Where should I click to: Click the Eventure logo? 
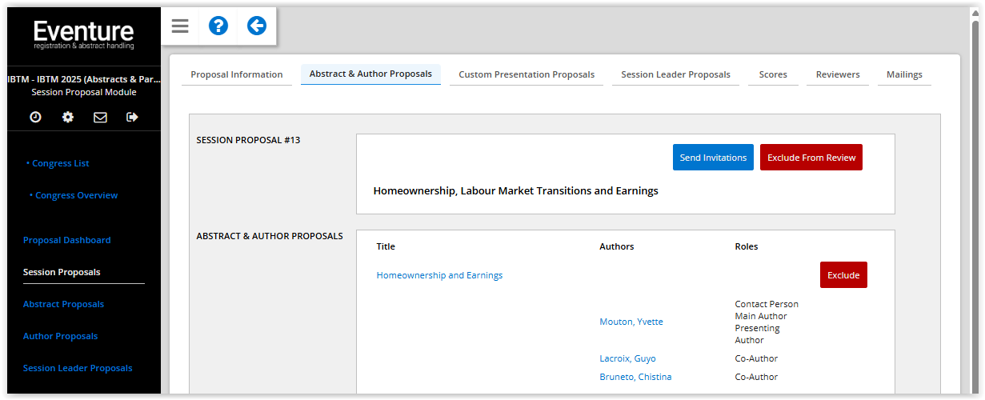[x=83, y=35]
